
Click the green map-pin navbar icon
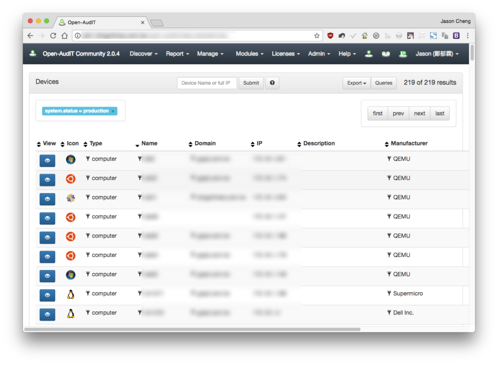pyautogui.click(x=369, y=54)
